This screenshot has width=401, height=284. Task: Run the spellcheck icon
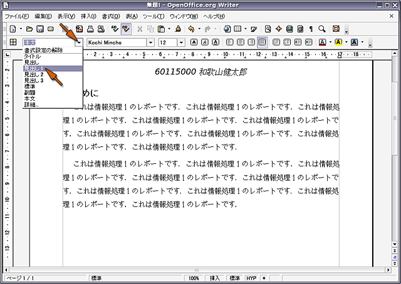[115, 29]
